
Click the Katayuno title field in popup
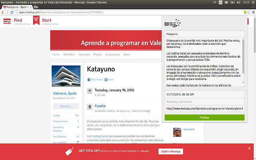pyautogui.click(x=204, y=34)
